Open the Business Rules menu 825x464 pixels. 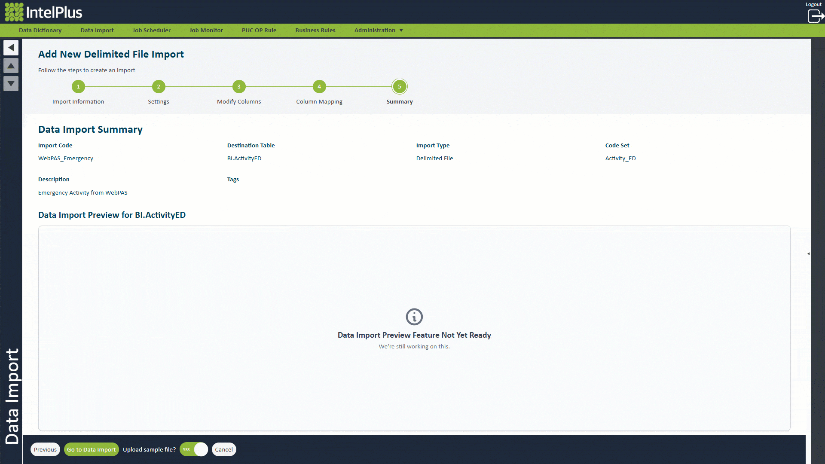click(x=315, y=30)
